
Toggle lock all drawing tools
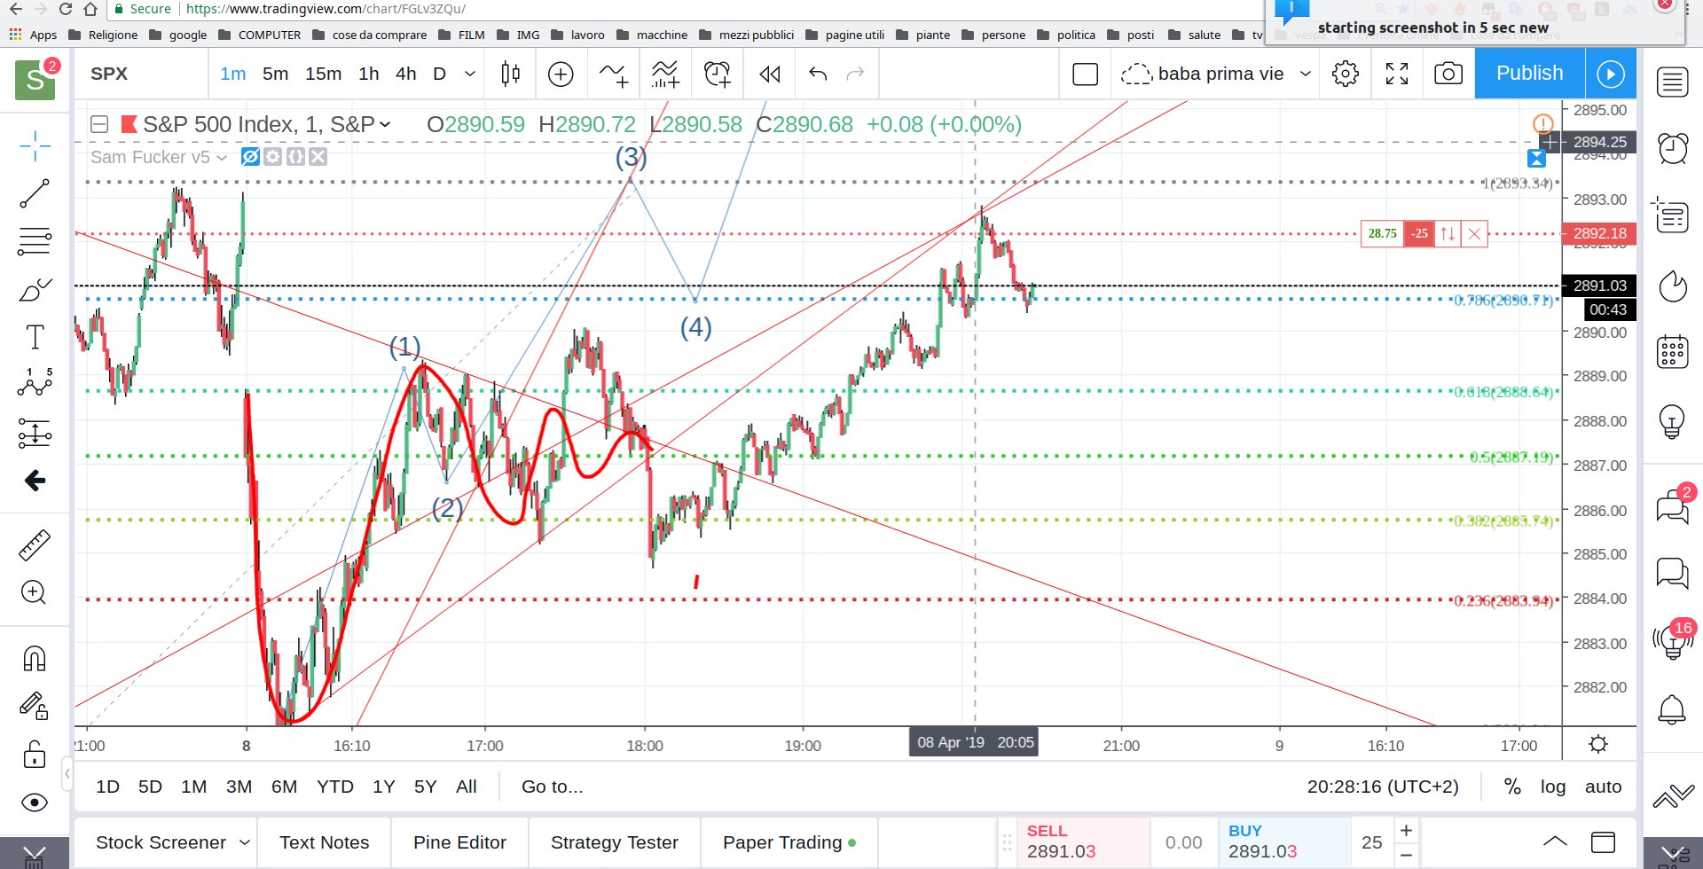34,755
